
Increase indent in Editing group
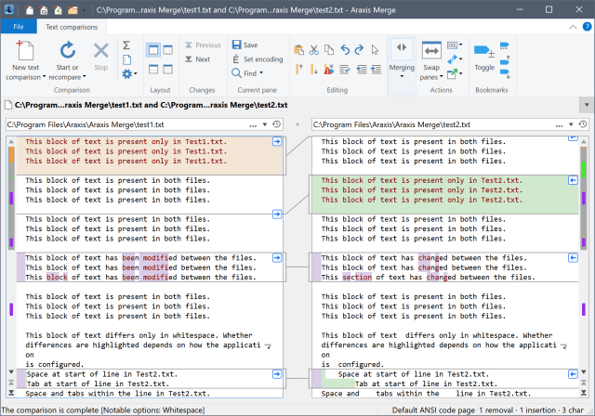[x=376, y=70]
